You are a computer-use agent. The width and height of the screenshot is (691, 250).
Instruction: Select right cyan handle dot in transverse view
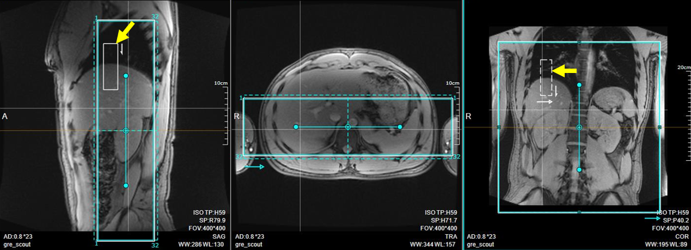tap(400, 127)
